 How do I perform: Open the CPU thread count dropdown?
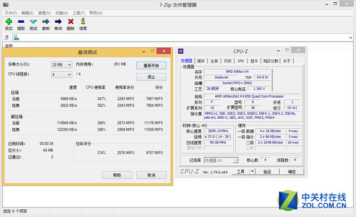pyautogui.click(x=62, y=74)
